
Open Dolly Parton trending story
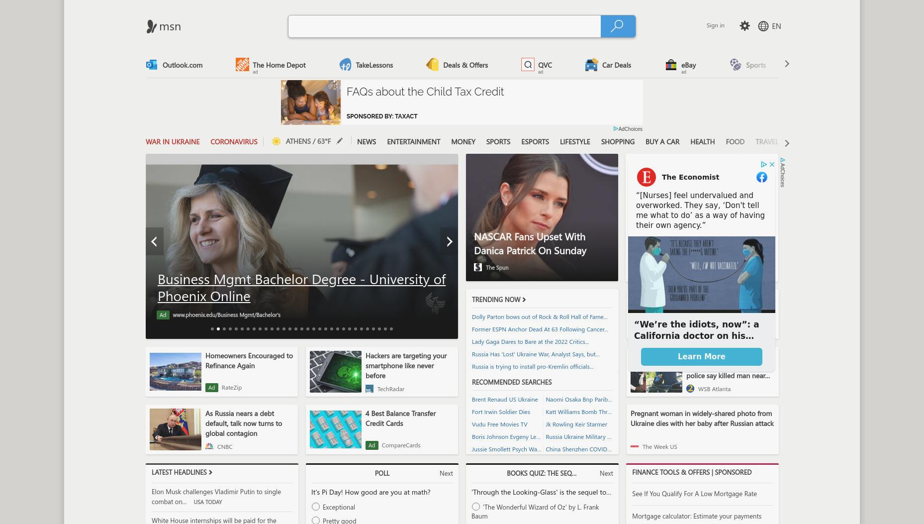540,316
